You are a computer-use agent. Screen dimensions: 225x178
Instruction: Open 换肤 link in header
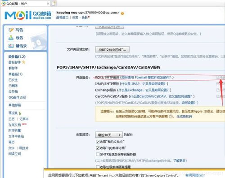pyautogui.click(x=85, y=17)
